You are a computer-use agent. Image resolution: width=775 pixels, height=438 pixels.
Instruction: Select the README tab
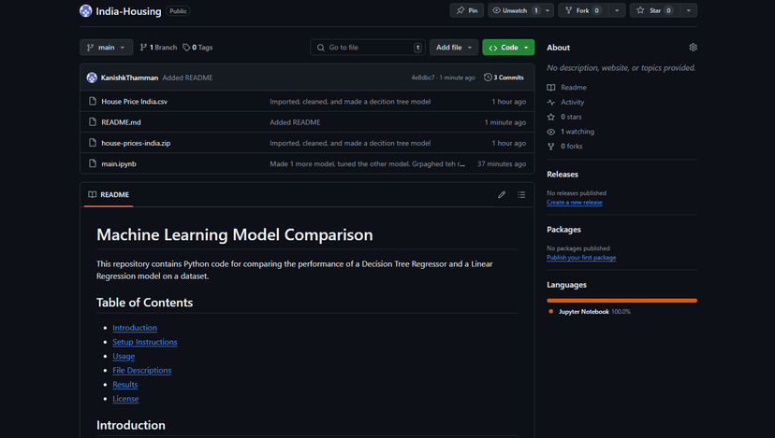coord(110,195)
